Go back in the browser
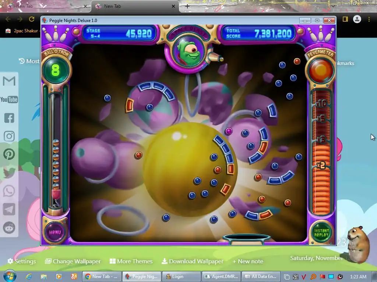The width and height of the screenshot is (377, 282). pos(8,19)
